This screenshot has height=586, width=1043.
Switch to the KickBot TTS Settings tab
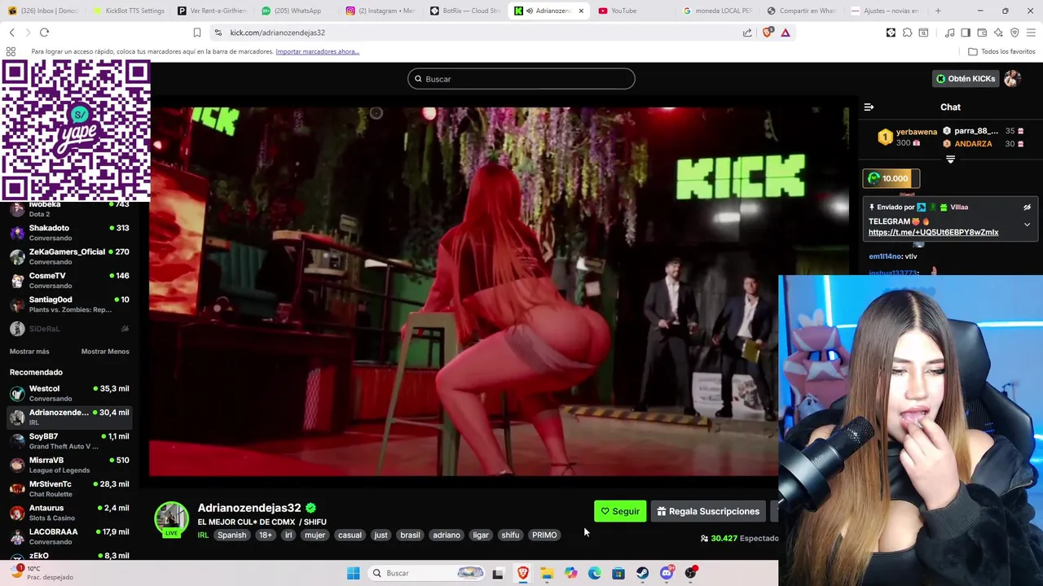[x=128, y=11]
